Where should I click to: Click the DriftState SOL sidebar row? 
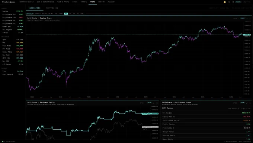pos(13,20)
